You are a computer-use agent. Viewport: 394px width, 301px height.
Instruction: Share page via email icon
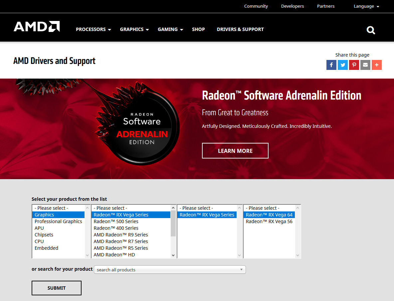point(365,65)
